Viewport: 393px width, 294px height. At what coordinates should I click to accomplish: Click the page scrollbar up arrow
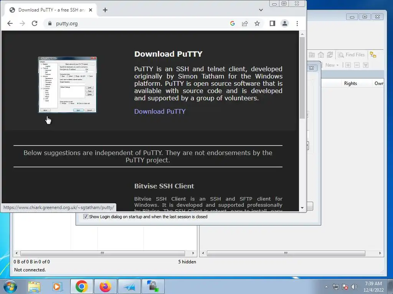[302, 34]
